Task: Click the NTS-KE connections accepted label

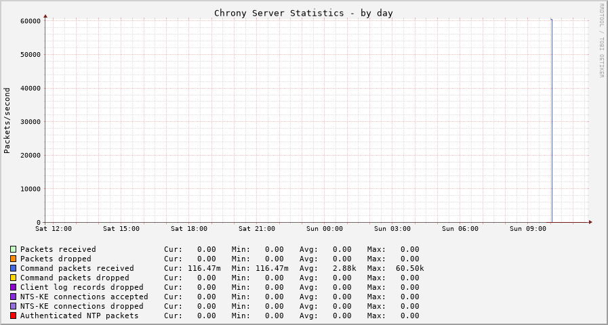Action: (84, 297)
